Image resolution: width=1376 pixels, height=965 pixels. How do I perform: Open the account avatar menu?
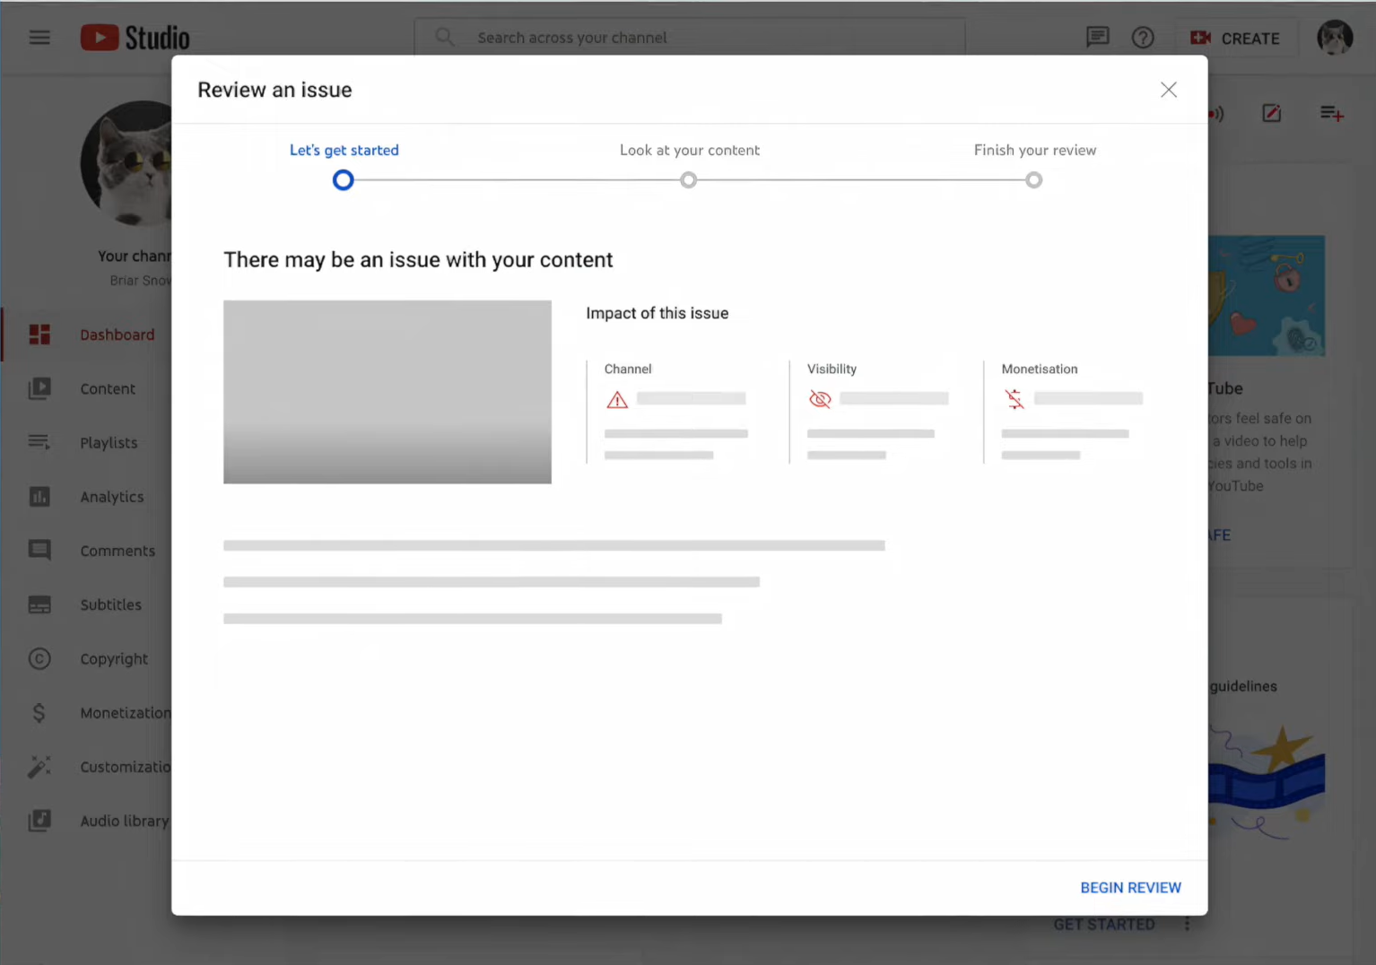(1334, 38)
